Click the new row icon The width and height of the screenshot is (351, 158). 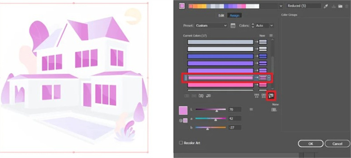point(208,96)
